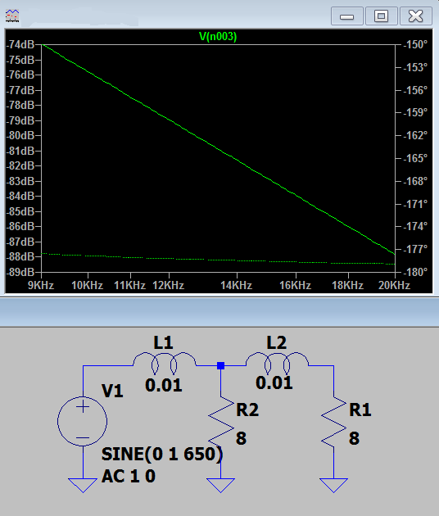Click the ground symbol under R2
Screen dimensions: 439x516
(221, 485)
